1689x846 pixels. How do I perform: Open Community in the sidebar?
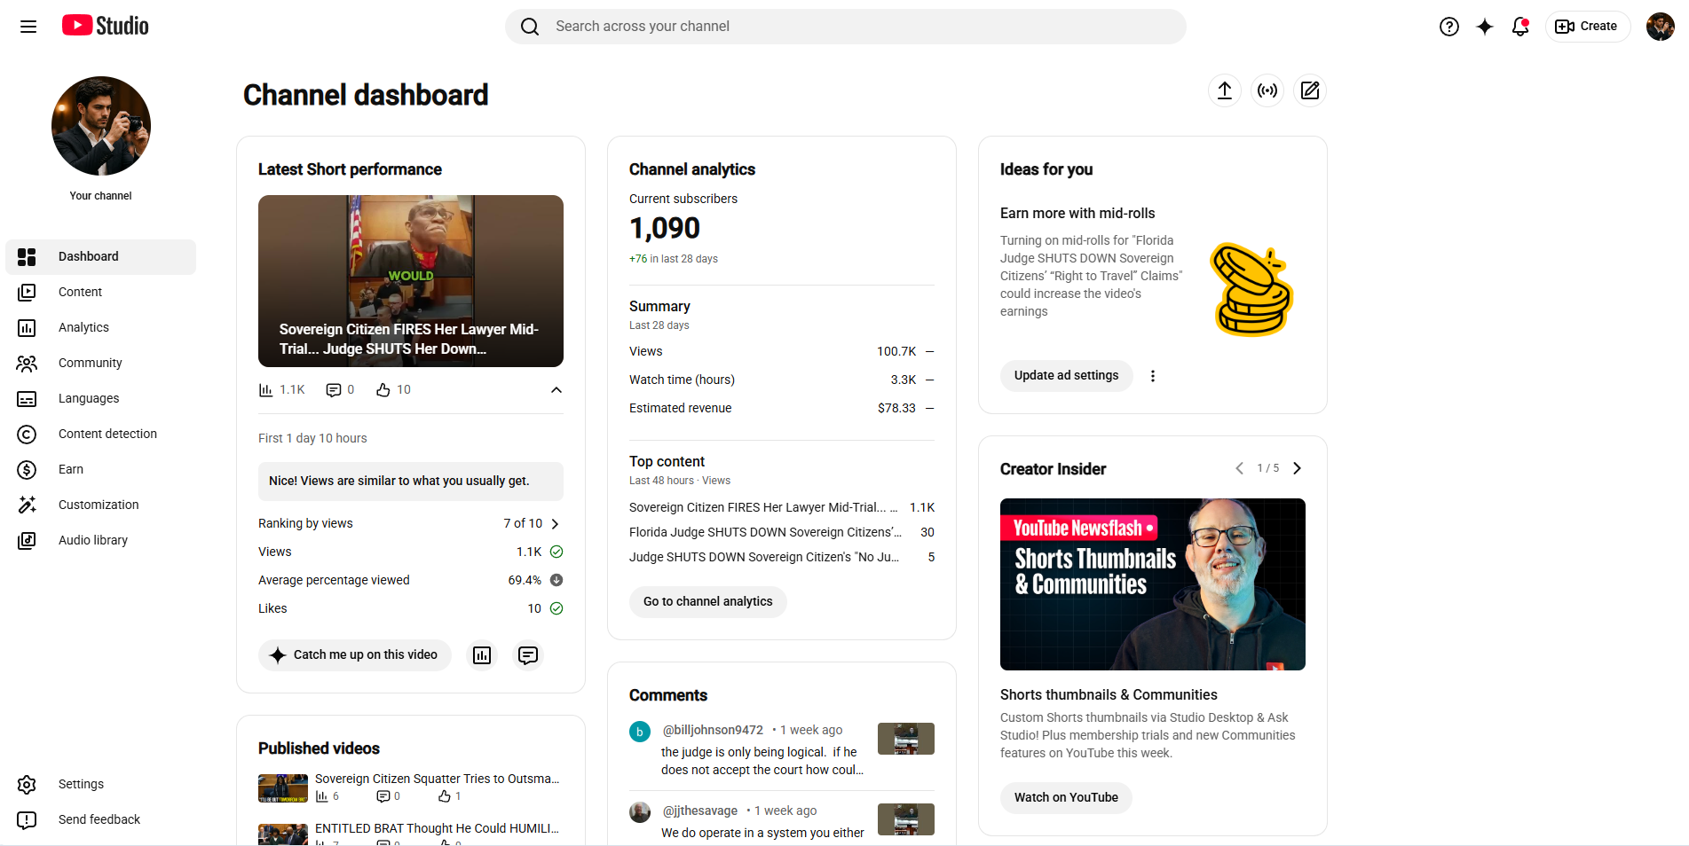[x=101, y=364]
